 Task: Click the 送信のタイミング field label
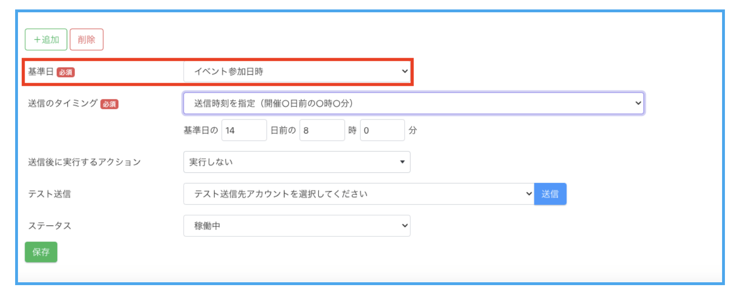[x=62, y=104]
